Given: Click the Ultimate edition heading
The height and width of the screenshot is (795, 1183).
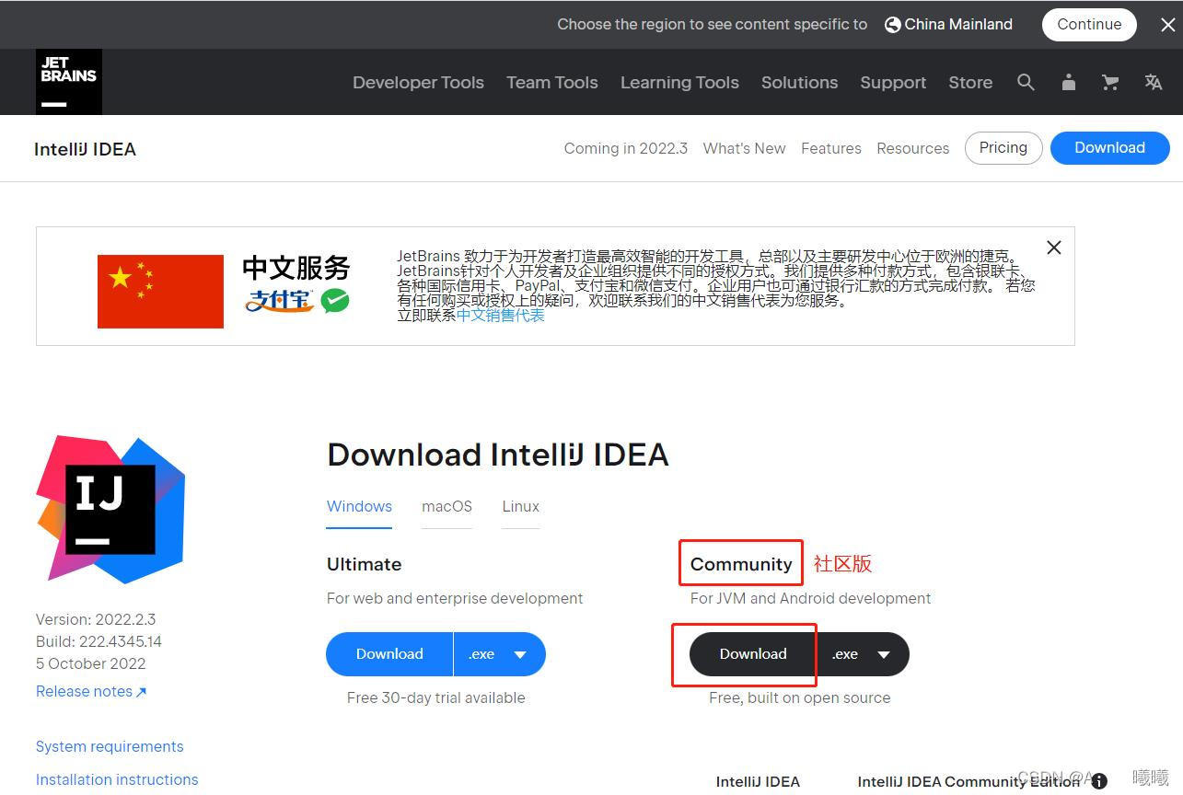Looking at the screenshot, I should [364, 564].
